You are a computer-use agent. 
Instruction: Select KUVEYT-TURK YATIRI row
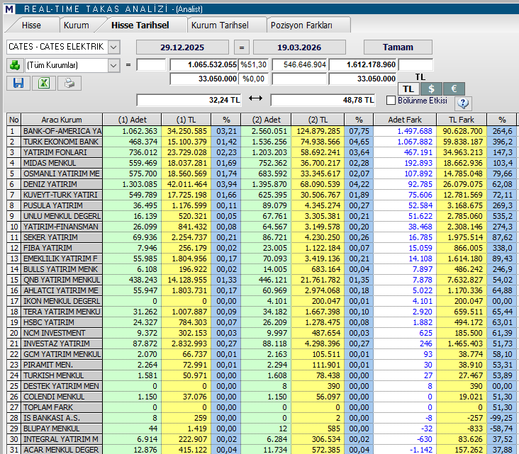[x=262, y=195]
